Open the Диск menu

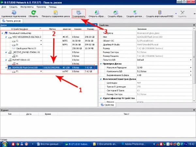pyautogui.click(x=4, y=7)
